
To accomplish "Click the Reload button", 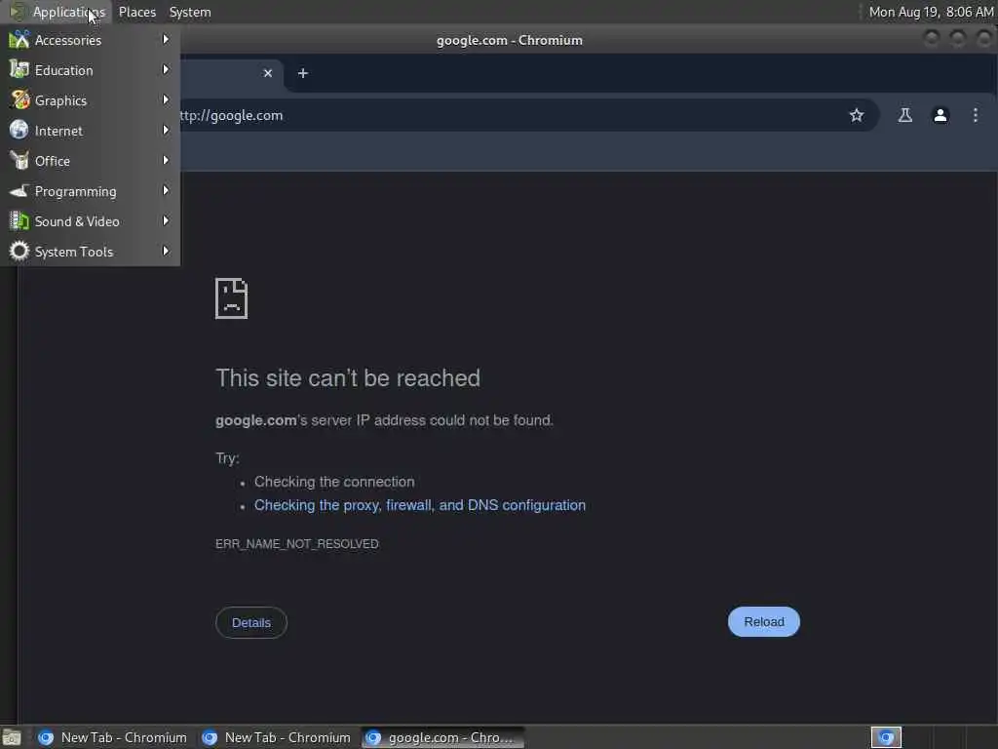I will pos(764,621).
